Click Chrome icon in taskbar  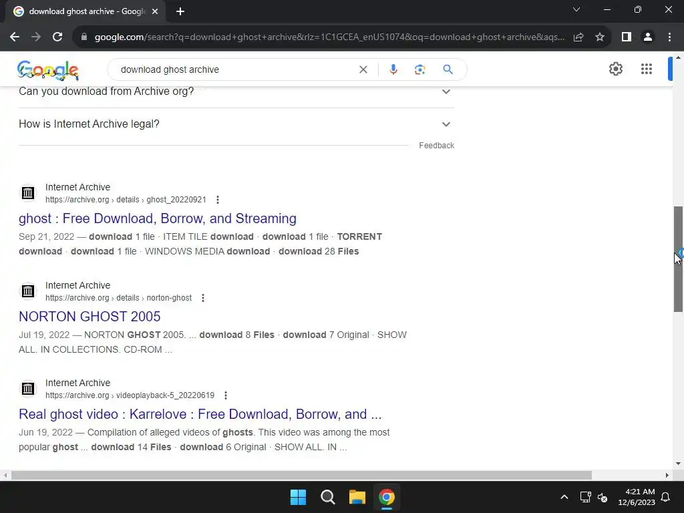click(x=387, y=497)
